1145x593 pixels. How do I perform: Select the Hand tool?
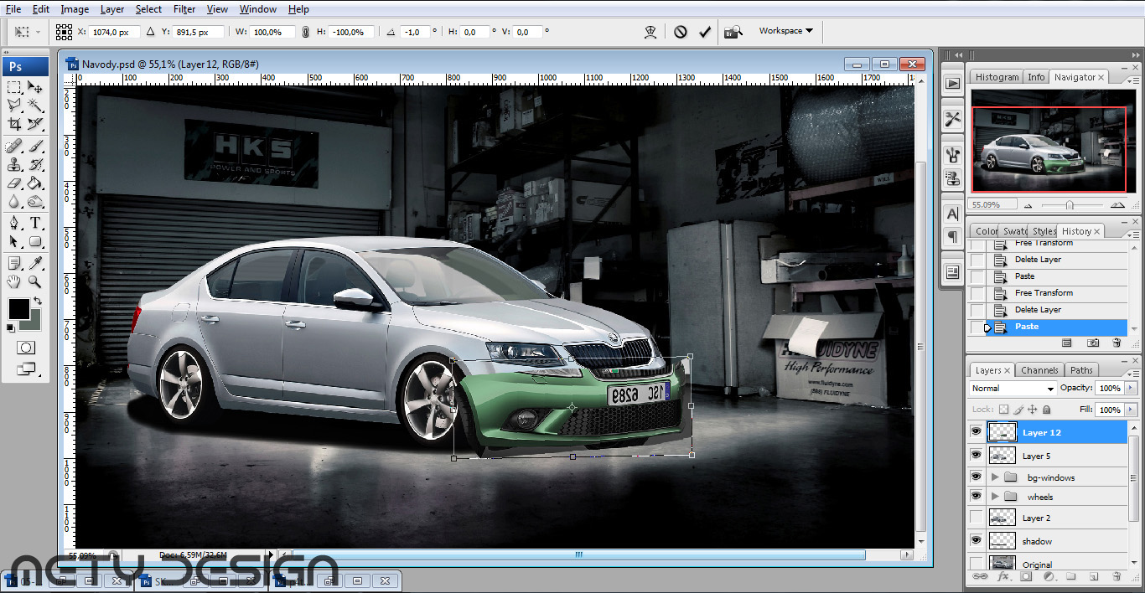tap(14, 282)
